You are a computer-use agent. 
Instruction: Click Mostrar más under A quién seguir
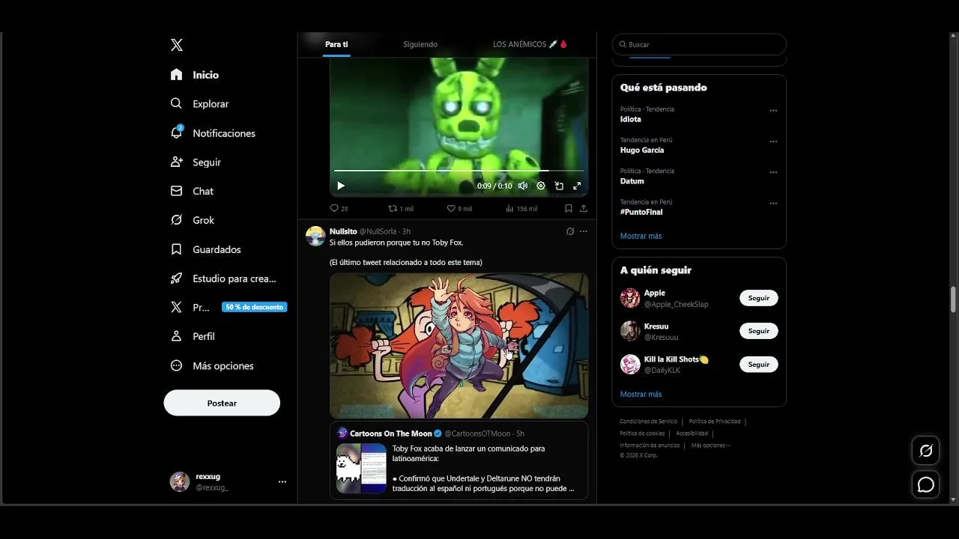coord(641,394)
